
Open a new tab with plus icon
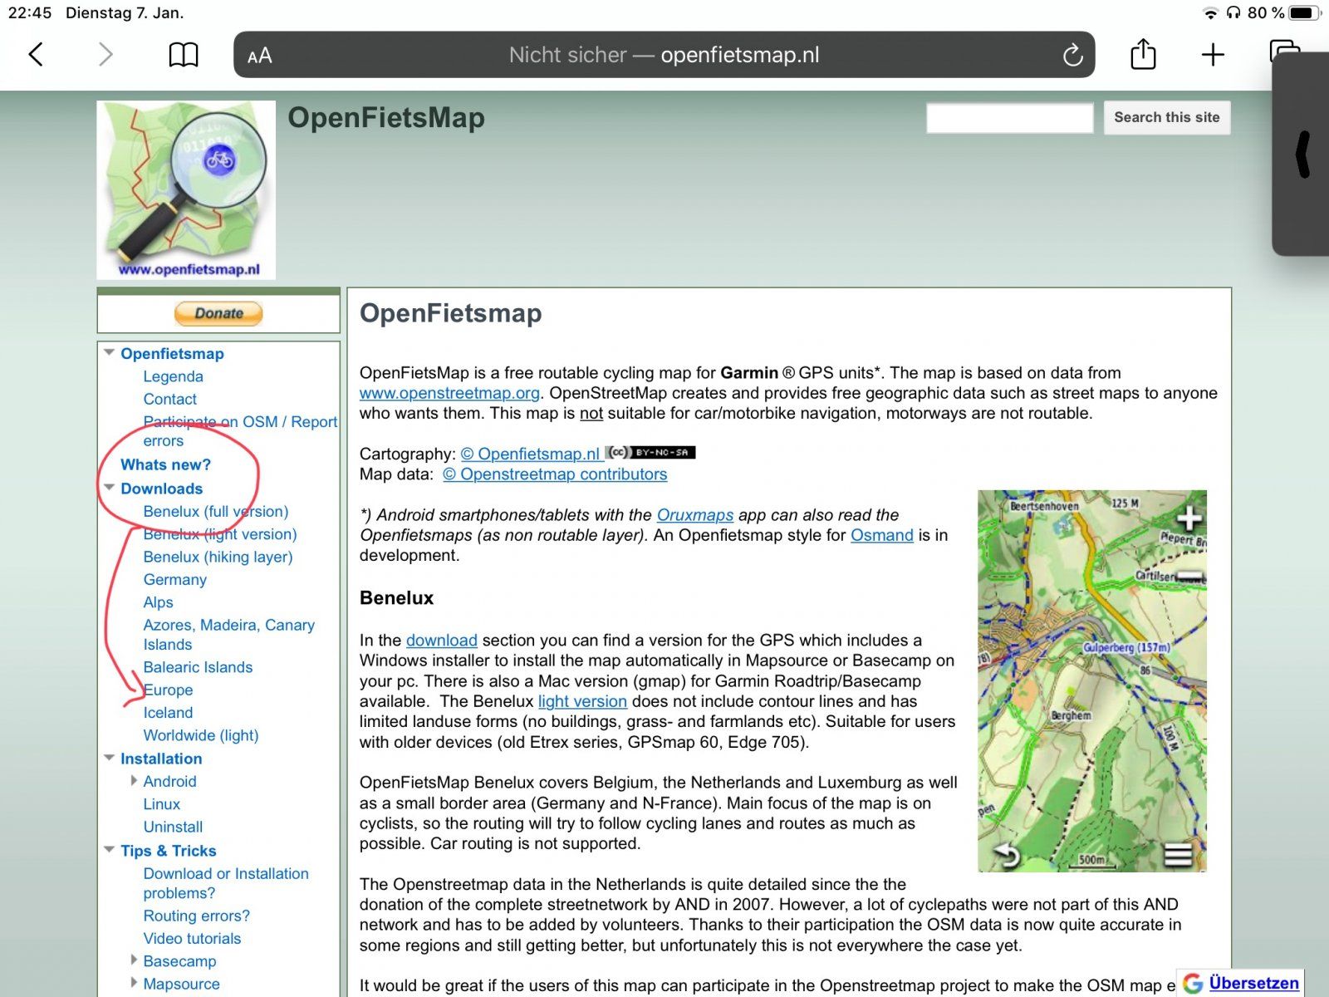tap(1213, 55)
